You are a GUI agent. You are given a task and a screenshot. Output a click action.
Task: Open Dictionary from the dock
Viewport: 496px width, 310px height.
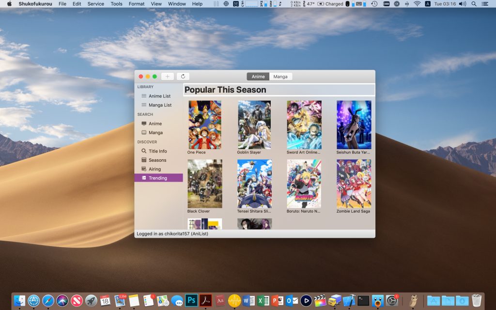click(x=220, y=300)
